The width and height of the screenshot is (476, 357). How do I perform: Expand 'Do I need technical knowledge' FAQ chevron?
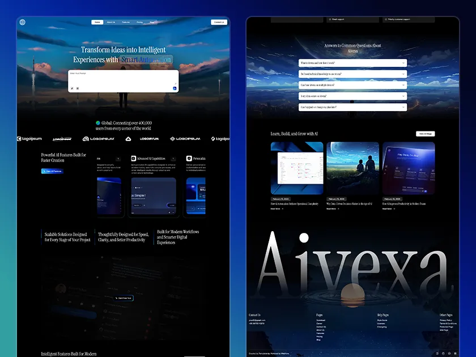403,74
